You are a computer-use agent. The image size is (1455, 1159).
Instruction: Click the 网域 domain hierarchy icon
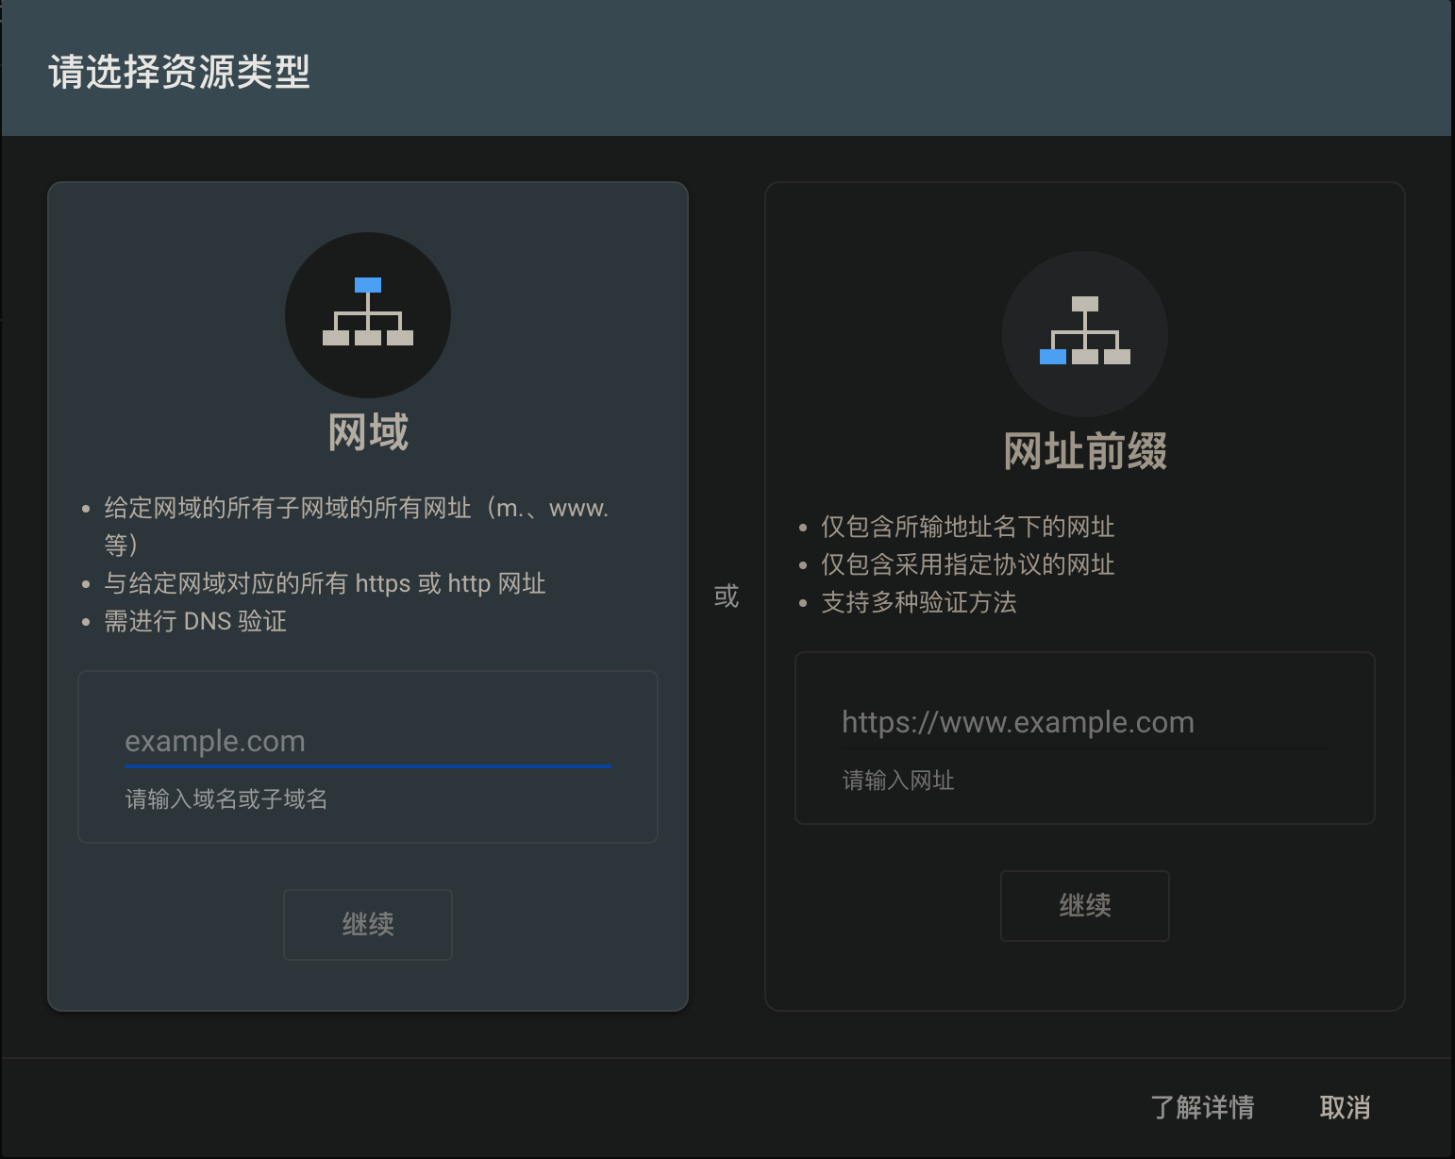point(368,314)
